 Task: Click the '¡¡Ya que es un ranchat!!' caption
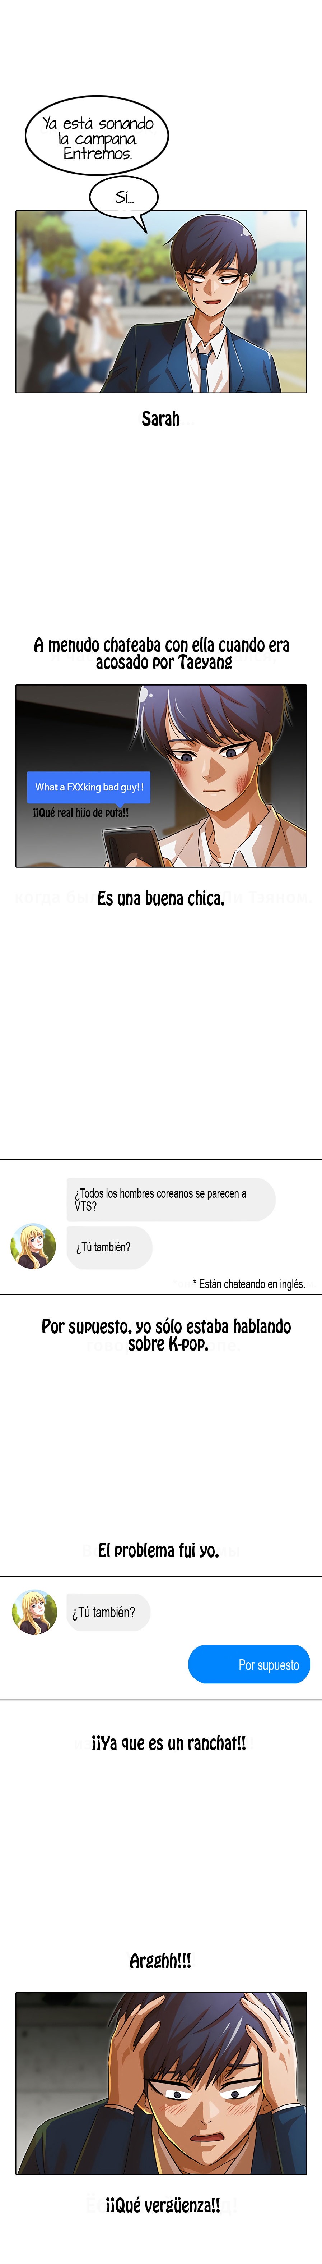tap(168, 1742)
